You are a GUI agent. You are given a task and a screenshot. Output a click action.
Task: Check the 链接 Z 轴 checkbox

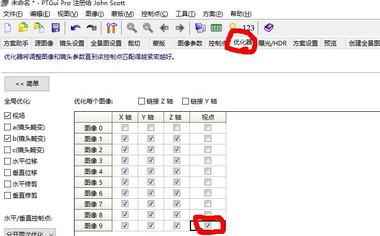tap(141, 101)
